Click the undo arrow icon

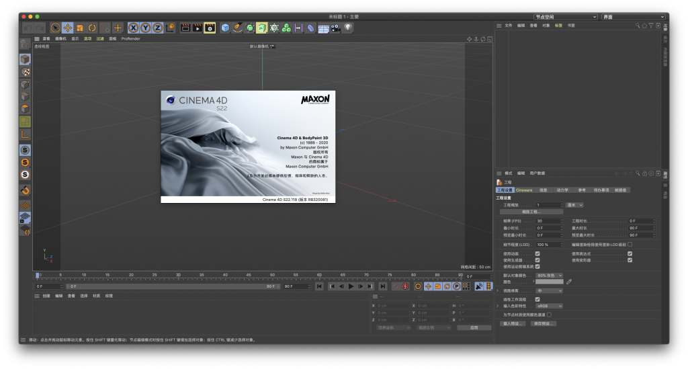(28, 28)
